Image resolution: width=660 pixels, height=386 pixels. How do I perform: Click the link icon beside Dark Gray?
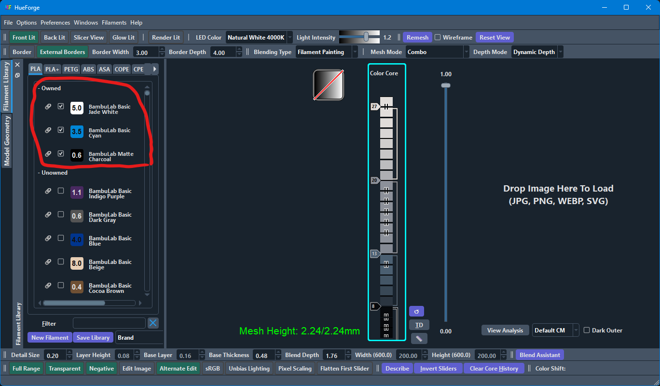coord(48,215)
